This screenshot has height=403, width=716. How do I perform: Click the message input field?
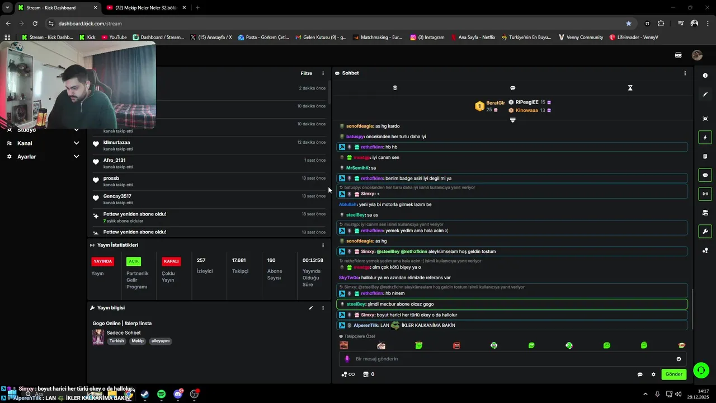click(x=512, y=359)
